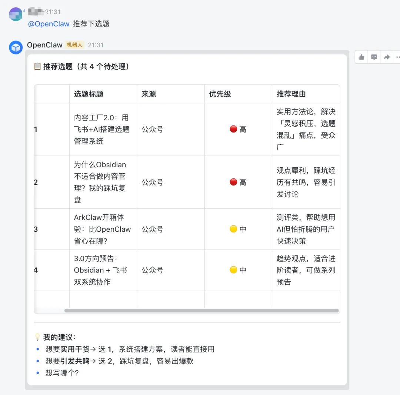Viewport: 400px width, 395px height.
Task: Click the blurred user avatar
Action: click(x=16, y=14)
